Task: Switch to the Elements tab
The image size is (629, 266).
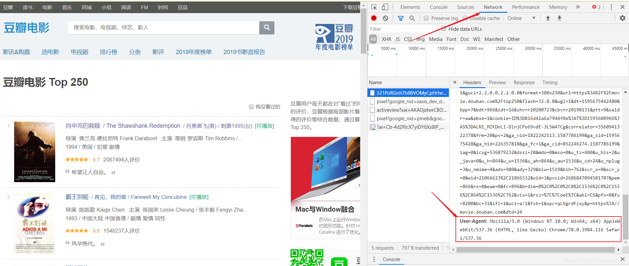Action: [x=410, y=7]
